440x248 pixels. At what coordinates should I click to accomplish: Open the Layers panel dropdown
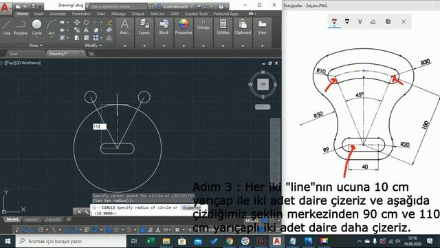click(144, 46)
